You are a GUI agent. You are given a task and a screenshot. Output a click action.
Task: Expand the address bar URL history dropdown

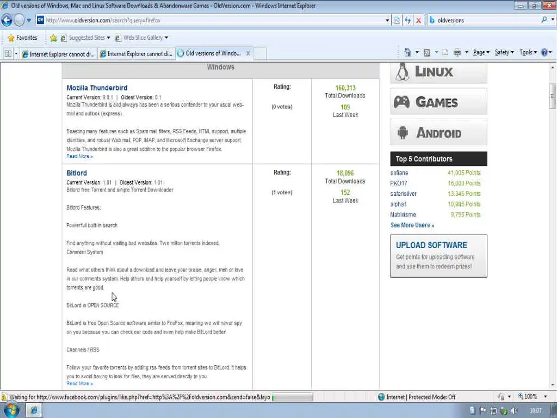(x=387, y=20)
